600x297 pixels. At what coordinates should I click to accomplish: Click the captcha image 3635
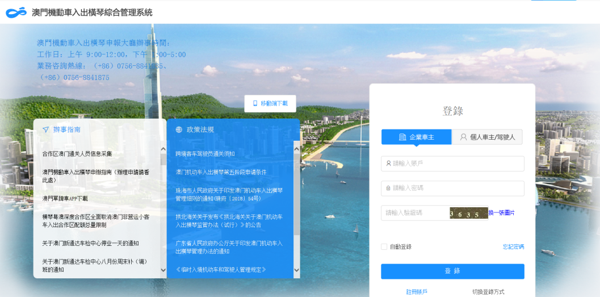tap(469, 213)
